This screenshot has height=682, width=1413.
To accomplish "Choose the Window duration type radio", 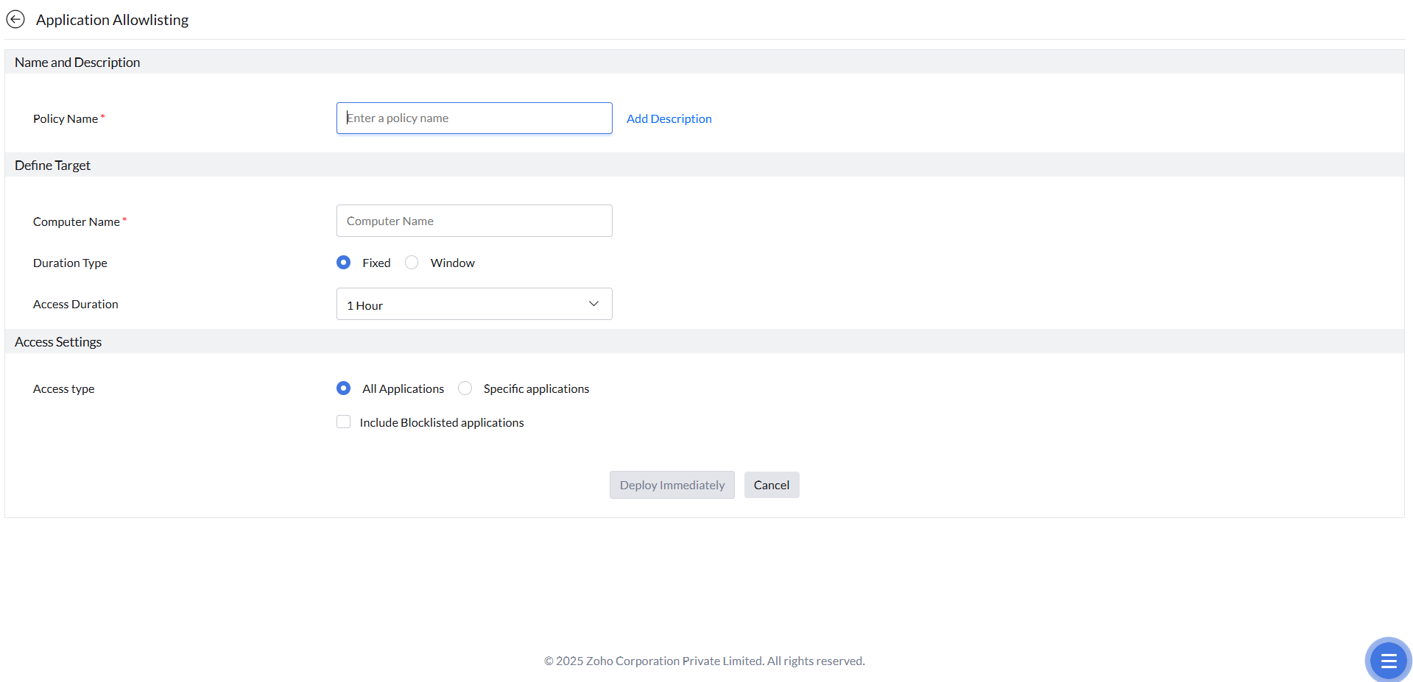I will click(x=412, y=263).
